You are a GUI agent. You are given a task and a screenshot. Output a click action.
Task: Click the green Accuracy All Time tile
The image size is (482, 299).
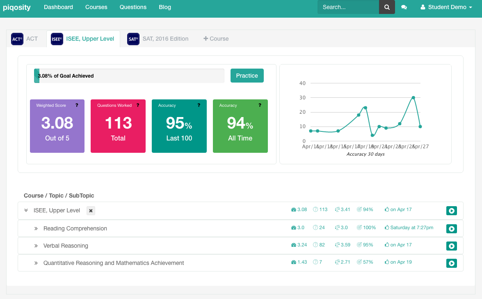[x=240, y=126]
